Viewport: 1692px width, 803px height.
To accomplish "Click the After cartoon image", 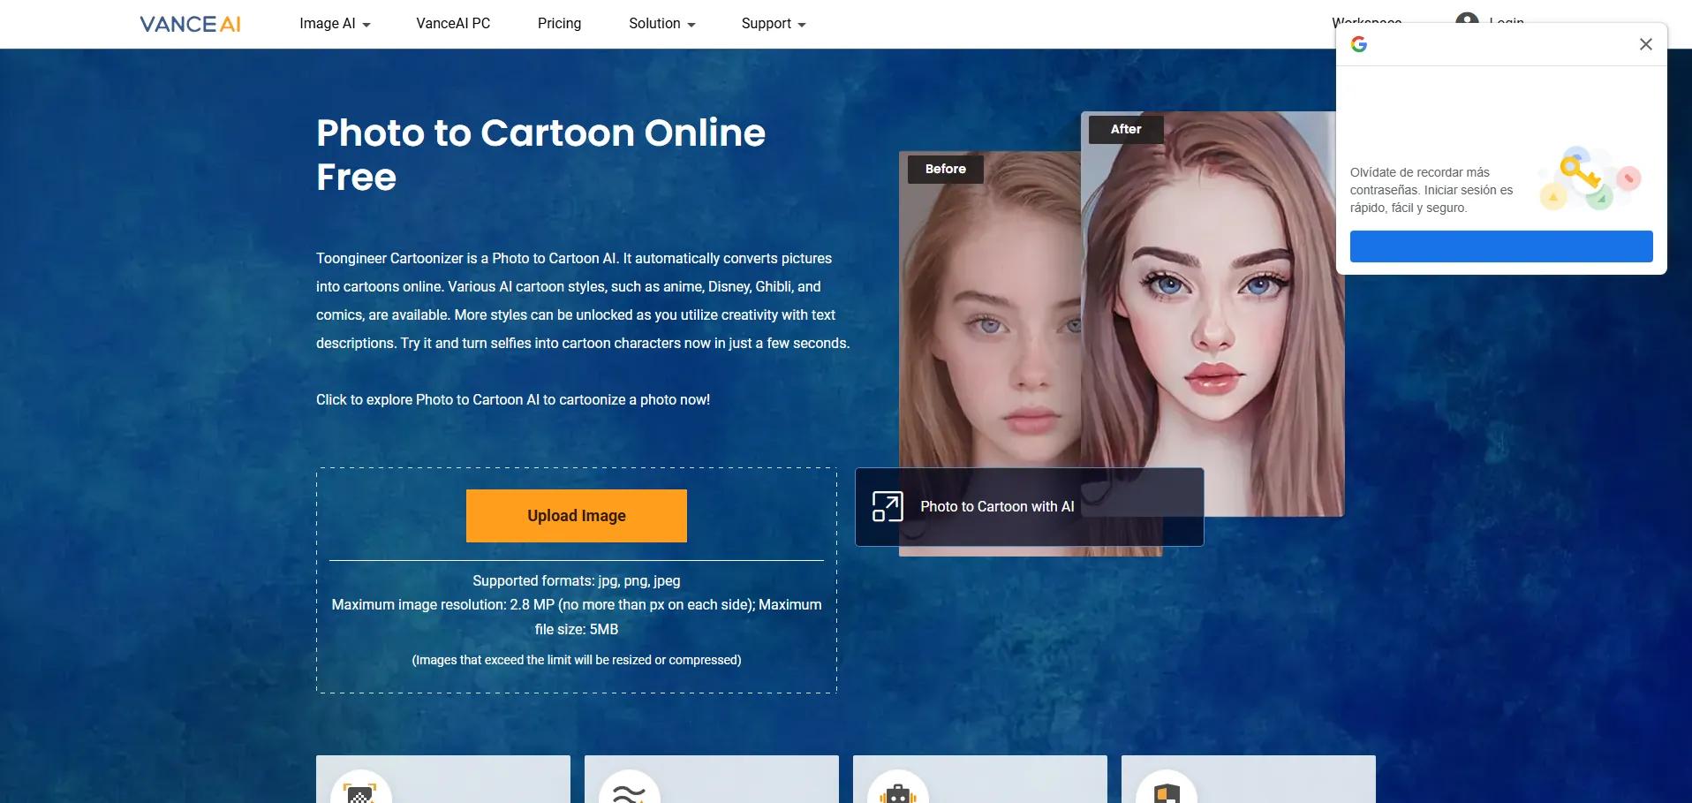I will pos(1212,309).
